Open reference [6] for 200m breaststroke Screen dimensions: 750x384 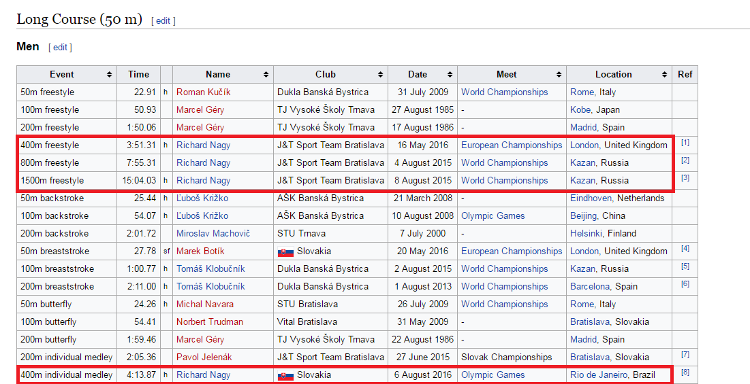(685, 284)
